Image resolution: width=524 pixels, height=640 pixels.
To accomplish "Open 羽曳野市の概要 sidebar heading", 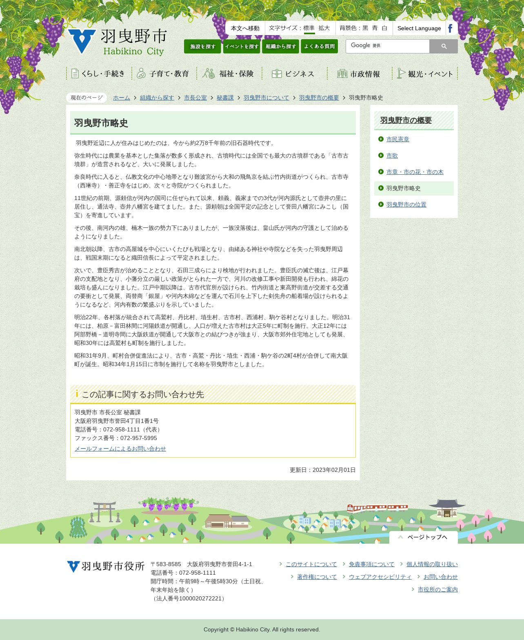I will click(406, 120).
